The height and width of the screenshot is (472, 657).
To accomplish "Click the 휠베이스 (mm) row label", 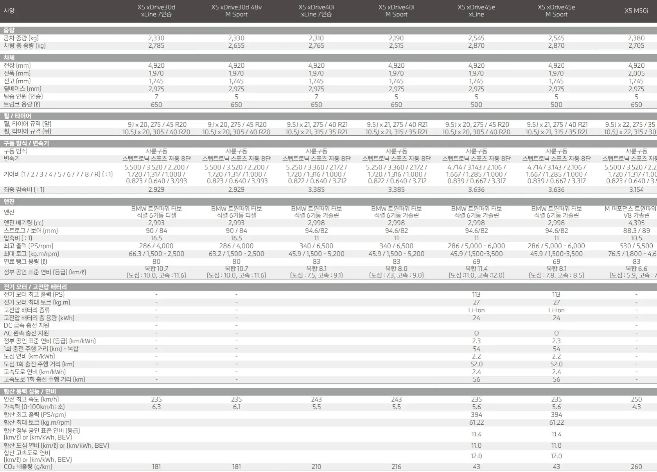I will [22, 89].
